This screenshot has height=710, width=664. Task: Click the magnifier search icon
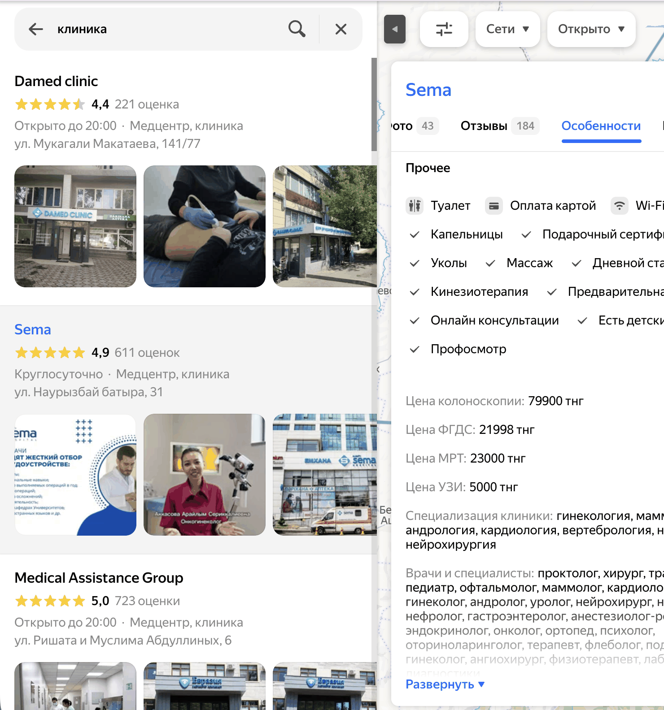coord(297,29)
